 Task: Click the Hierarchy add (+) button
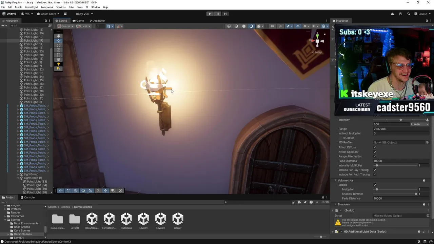tap(3, 26)
